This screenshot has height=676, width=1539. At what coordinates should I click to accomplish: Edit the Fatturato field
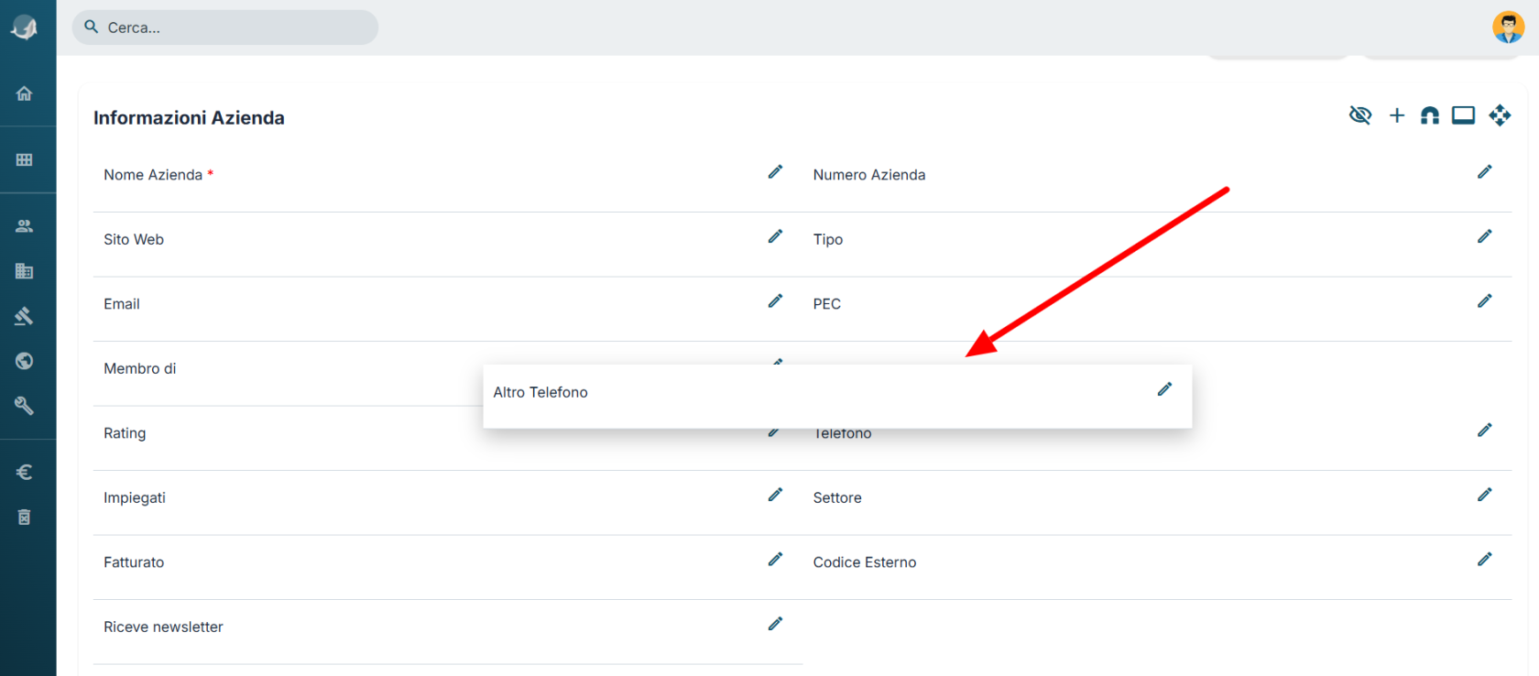775,560
